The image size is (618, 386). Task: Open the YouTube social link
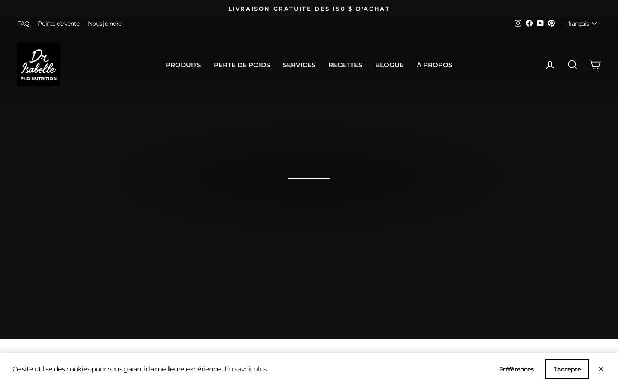(540, 24)
